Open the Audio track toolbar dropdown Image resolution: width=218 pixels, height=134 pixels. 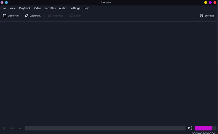click(x=75, y=16)
